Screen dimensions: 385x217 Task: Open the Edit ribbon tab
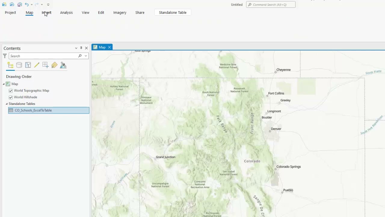point(101,12)
